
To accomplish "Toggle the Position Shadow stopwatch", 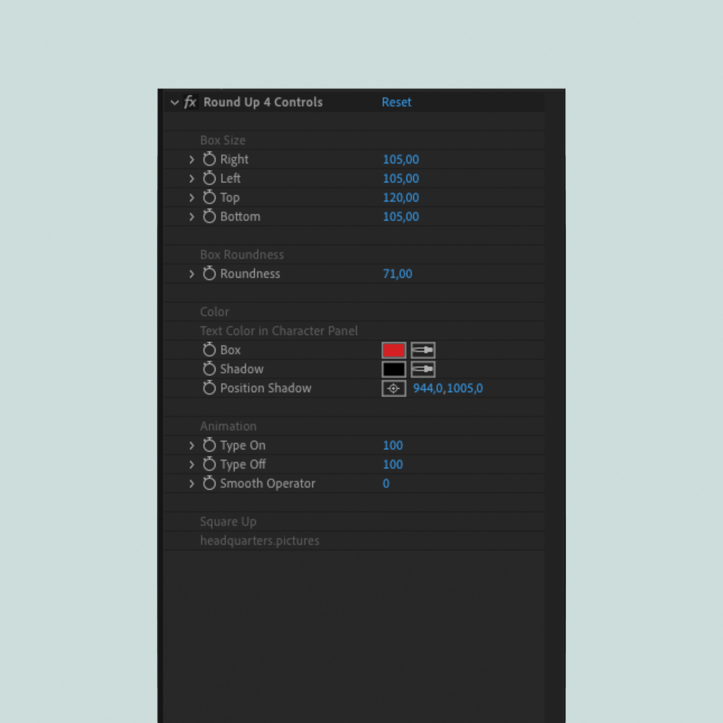I will (209, 388).
